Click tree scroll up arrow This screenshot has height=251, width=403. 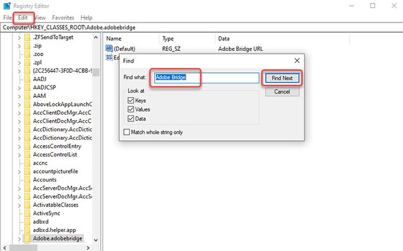96,37
